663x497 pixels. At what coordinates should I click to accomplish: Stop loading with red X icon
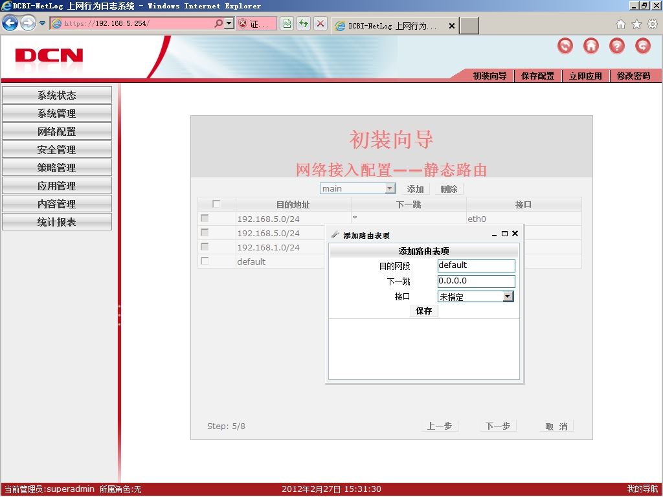(320, 23)
